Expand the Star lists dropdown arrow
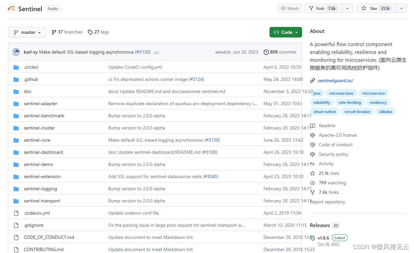The width and height of the screenshot is (414, 253). point(402,9)
